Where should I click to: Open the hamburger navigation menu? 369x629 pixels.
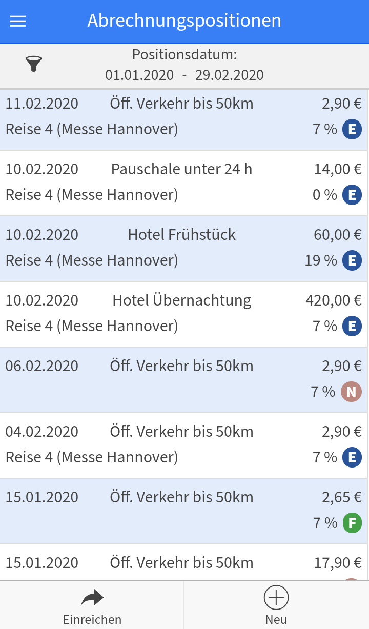[18, 21]
